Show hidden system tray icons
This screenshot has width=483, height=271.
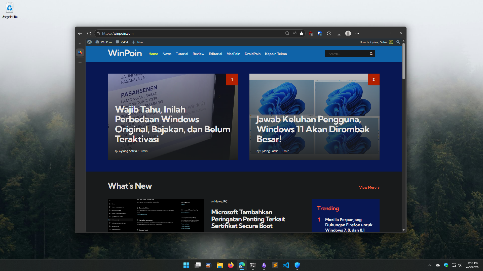coord(430,265)
